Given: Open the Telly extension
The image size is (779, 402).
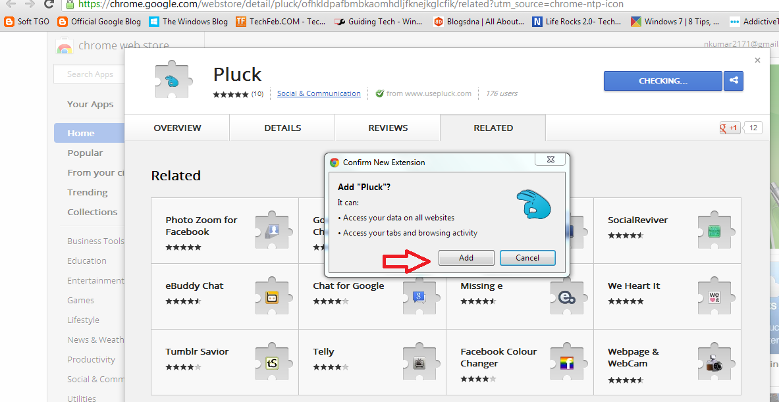Looking at the screenshot, I should 371,363.
